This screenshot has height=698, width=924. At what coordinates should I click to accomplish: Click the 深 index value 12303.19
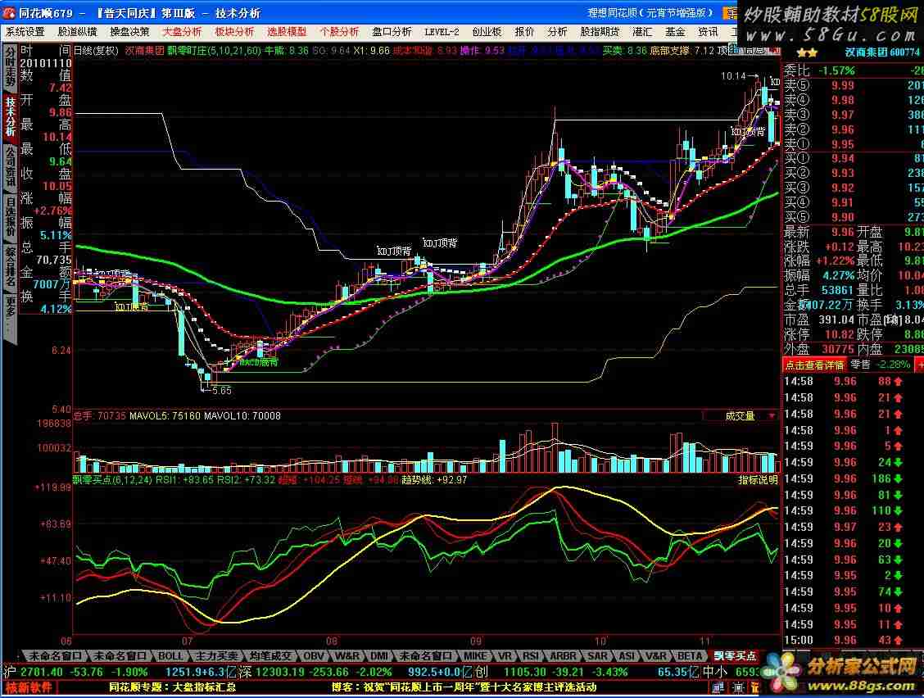pos(280,672)
